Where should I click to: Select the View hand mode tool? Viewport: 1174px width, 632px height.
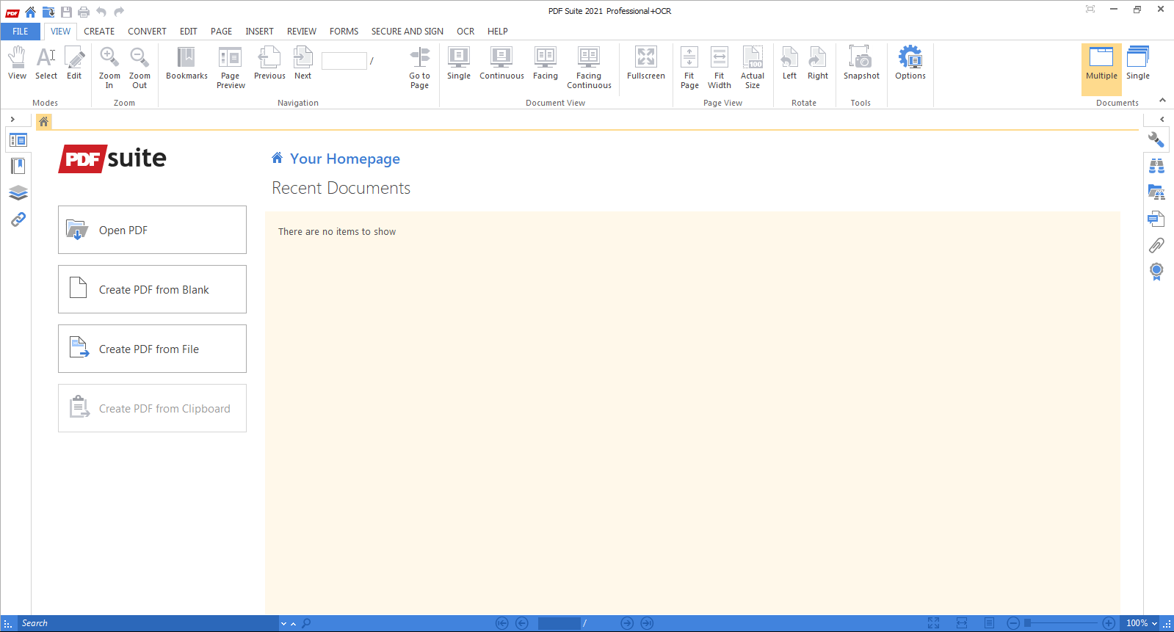[17, 63]
